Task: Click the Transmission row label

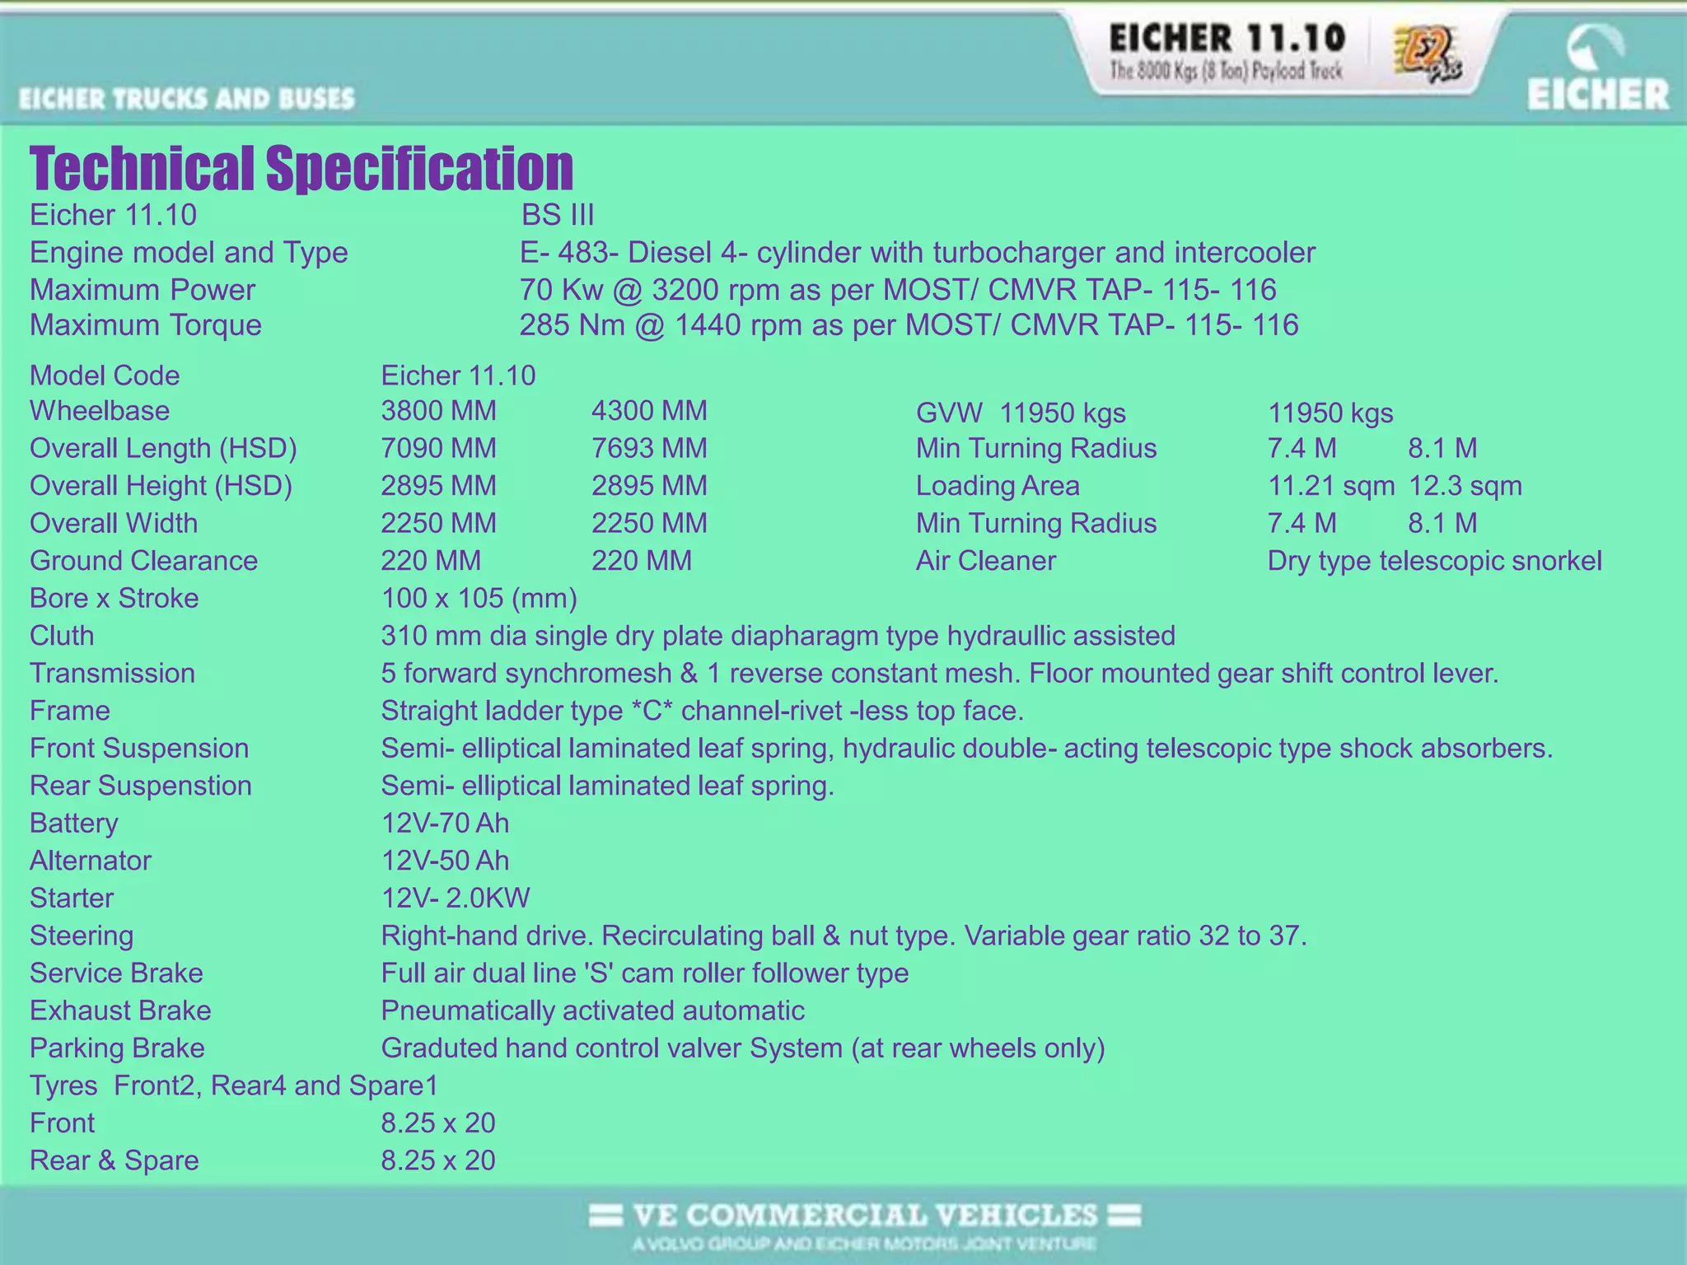Action: tap(112, 673)
